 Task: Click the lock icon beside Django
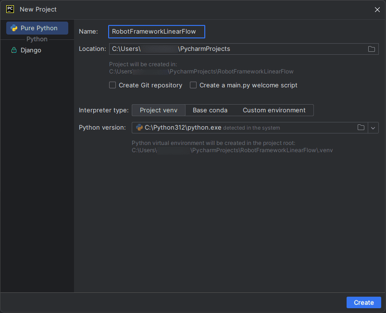click(x=14, y=50)
